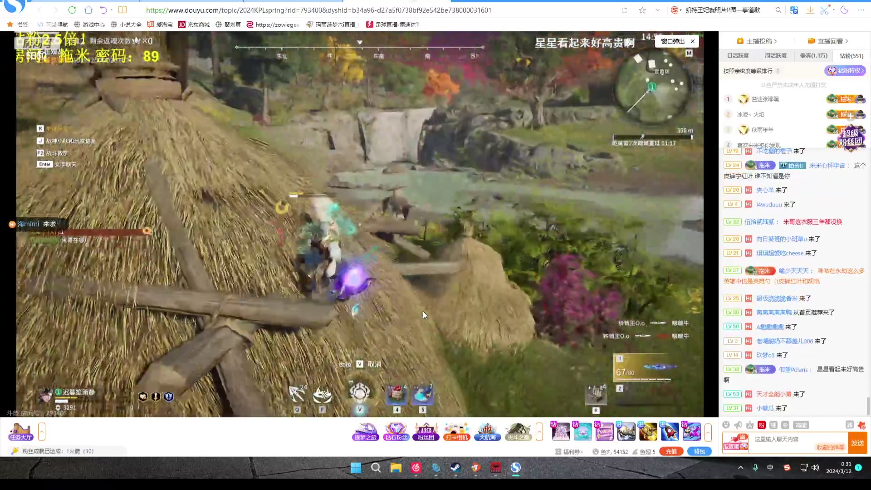This screenshot has height=490, width=871.
Task: Open the 钻粉特权 privileges button
Action: 845,71
